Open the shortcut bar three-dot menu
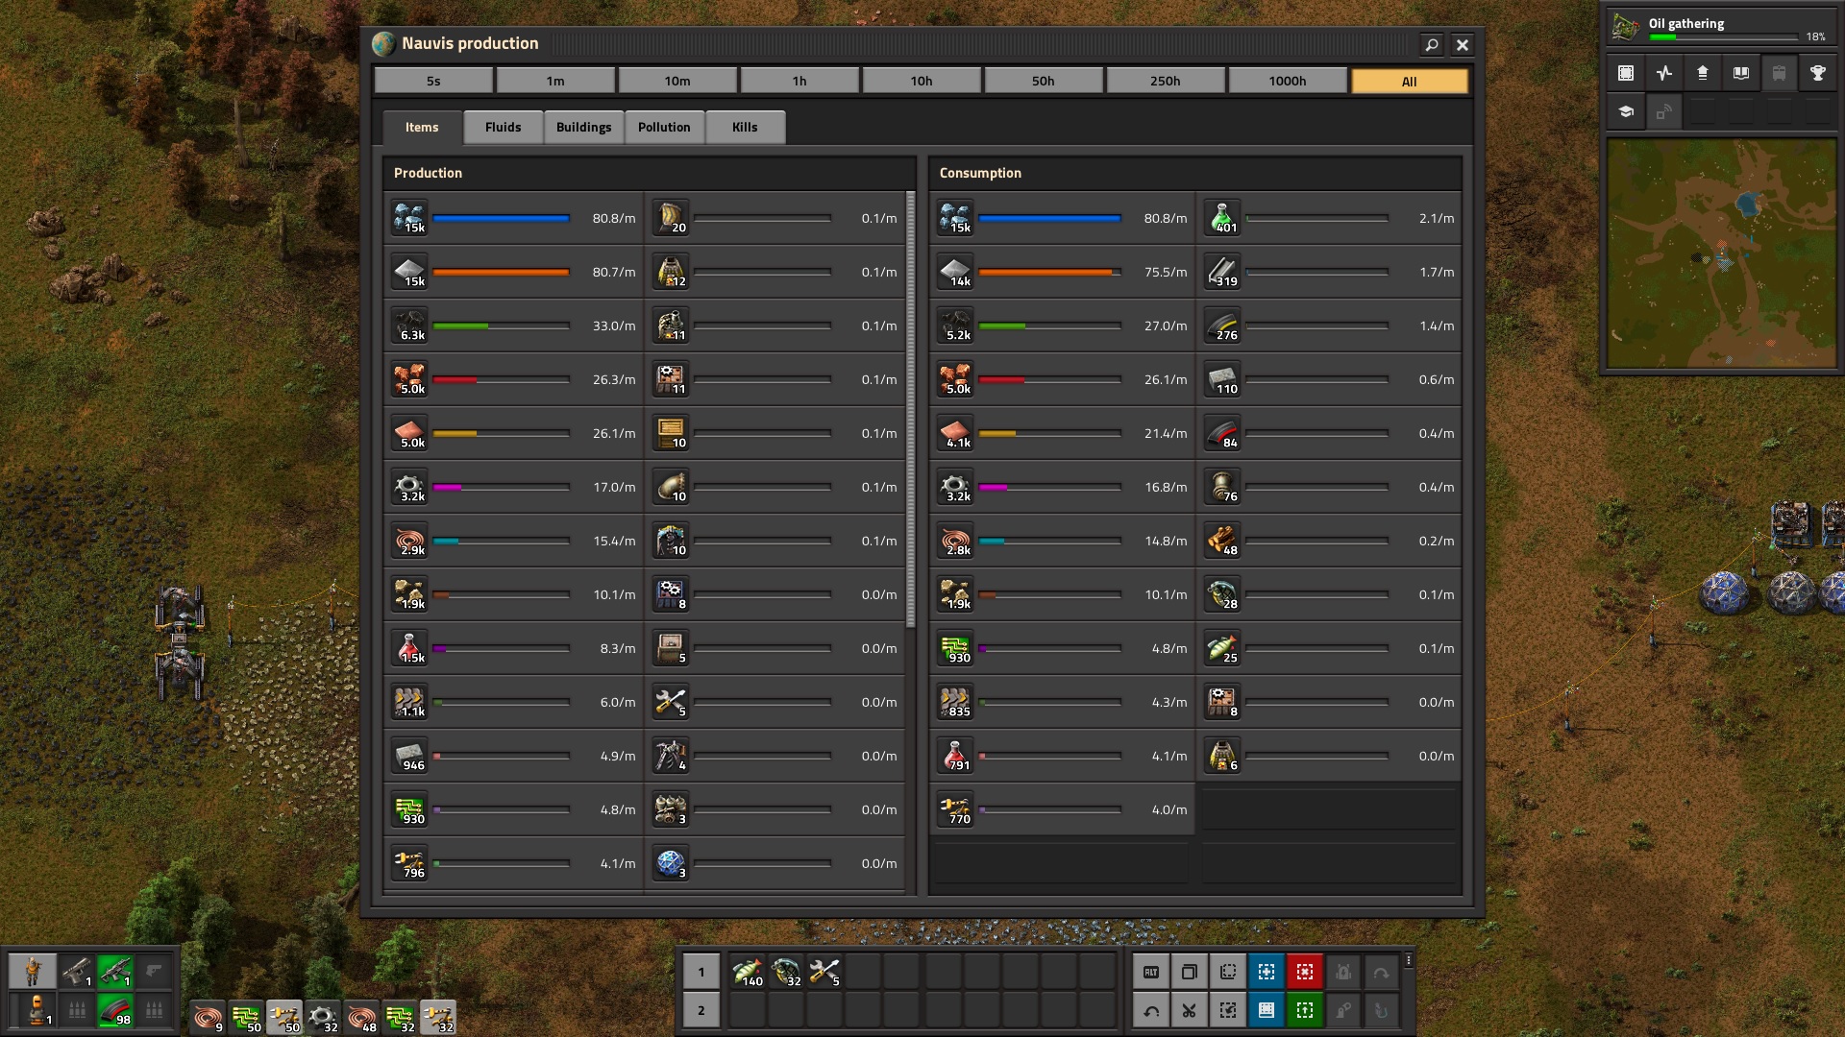Viewport: 1845px width, 1037px height. [x=1409, y=960]
